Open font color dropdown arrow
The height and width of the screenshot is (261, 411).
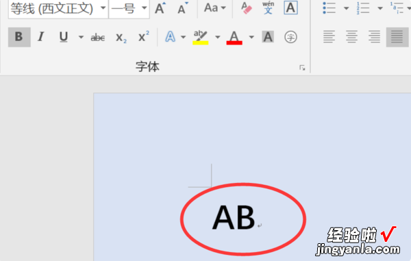pyautogui.click(x=251, y=37)
